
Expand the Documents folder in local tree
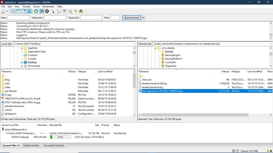pos(22,66)
